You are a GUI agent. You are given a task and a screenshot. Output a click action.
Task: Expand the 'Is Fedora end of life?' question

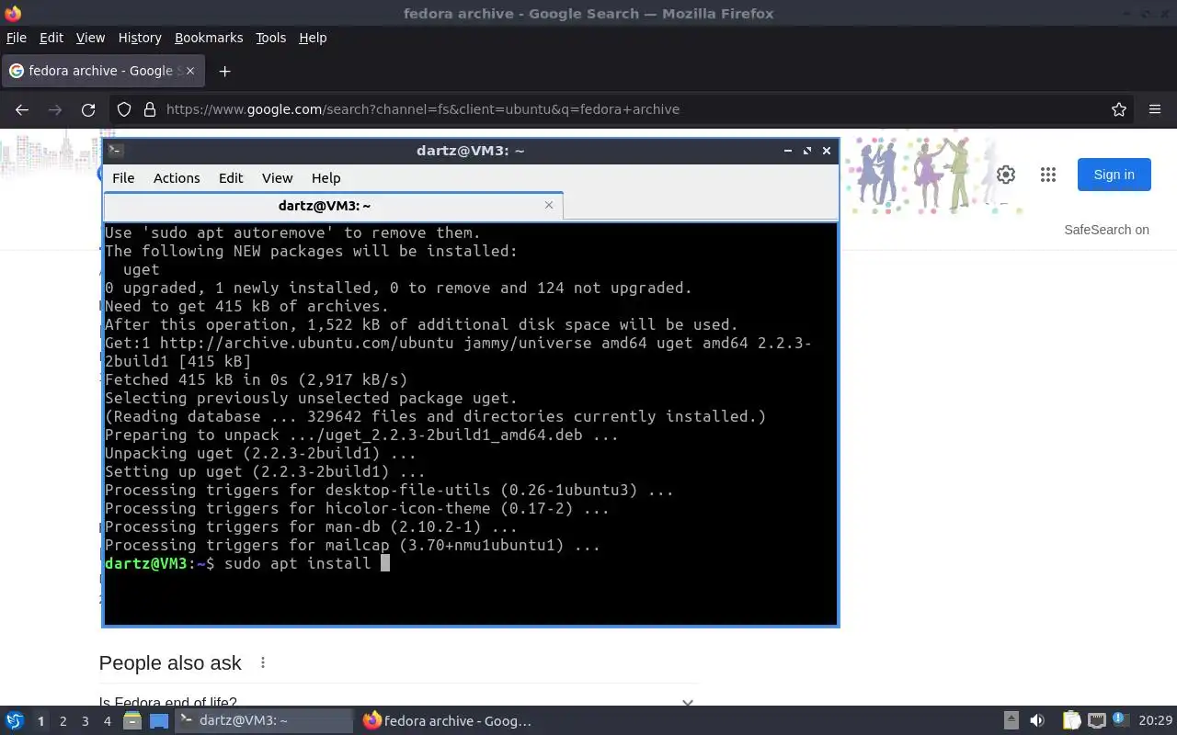(397, 704)
